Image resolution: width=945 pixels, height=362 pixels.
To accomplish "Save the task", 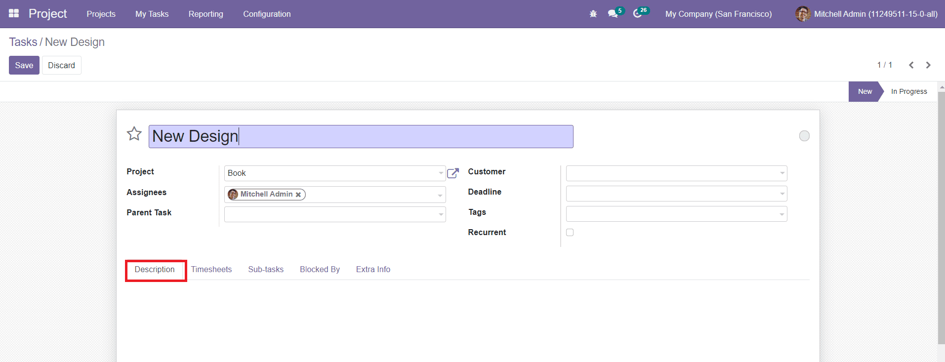I will pyautogui.click(x=24, y=65).
